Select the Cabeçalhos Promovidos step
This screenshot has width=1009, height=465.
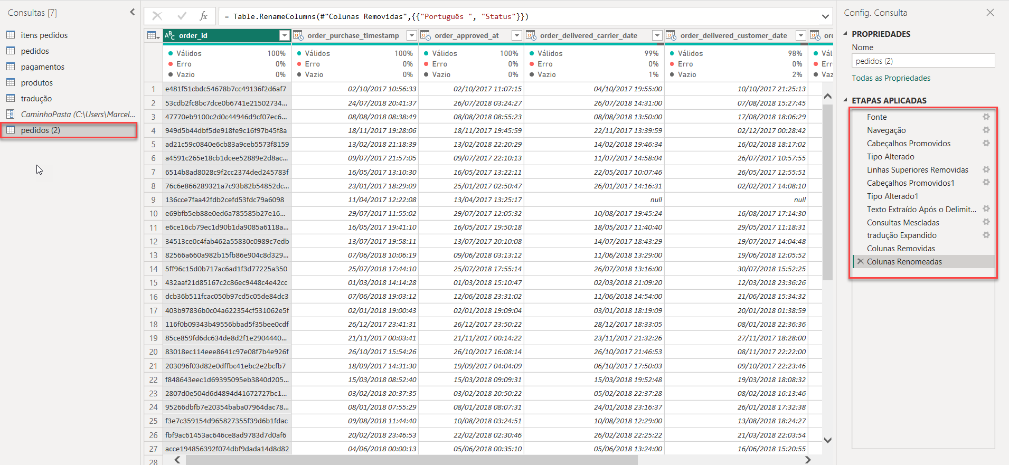point(908,144)
